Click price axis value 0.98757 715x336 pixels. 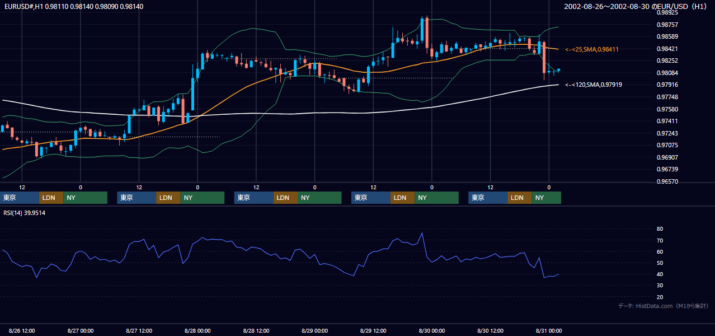pyautogui.click(x=667, y=25)
